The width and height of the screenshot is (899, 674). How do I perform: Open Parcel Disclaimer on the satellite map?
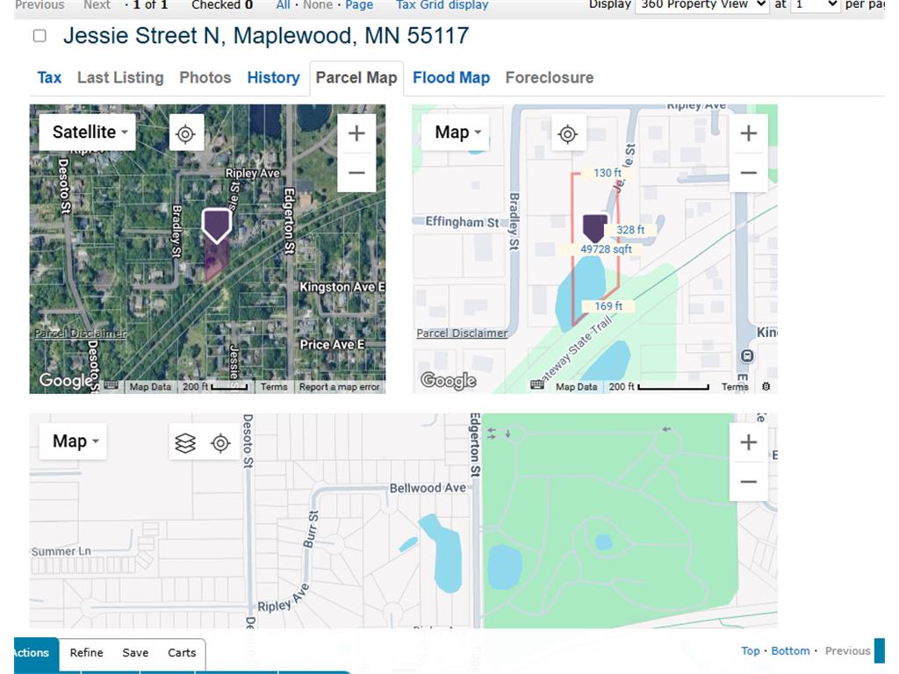click(x=80, y=333)
